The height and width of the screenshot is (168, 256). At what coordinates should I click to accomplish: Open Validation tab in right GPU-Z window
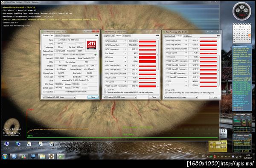point(188,36)
